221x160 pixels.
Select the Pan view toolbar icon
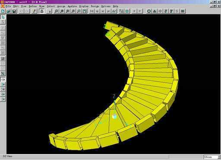(85, 11)
